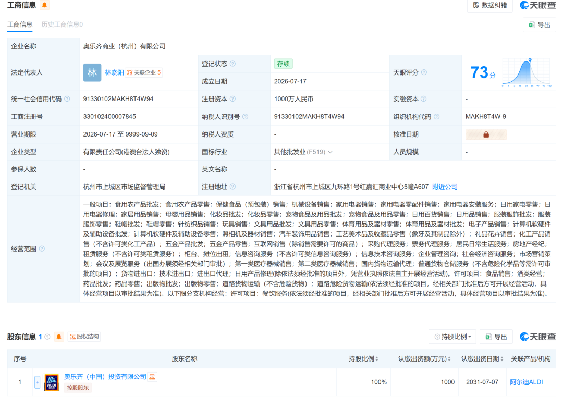Click the 林 avatar thumbnail

click(x=92, y=72)
